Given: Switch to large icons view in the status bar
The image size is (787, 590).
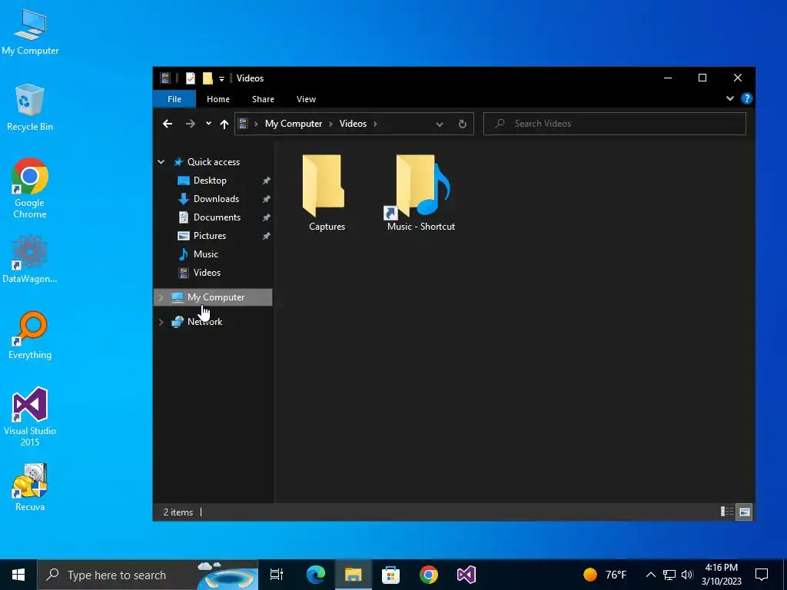Looking at the screenshot, I should [x=744, y=512].
